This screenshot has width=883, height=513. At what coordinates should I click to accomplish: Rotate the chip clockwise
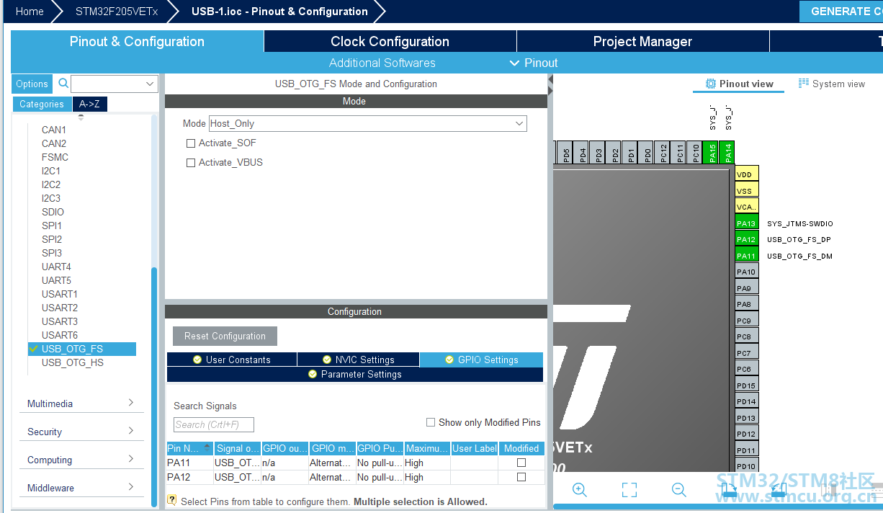[x=728, y=490]
